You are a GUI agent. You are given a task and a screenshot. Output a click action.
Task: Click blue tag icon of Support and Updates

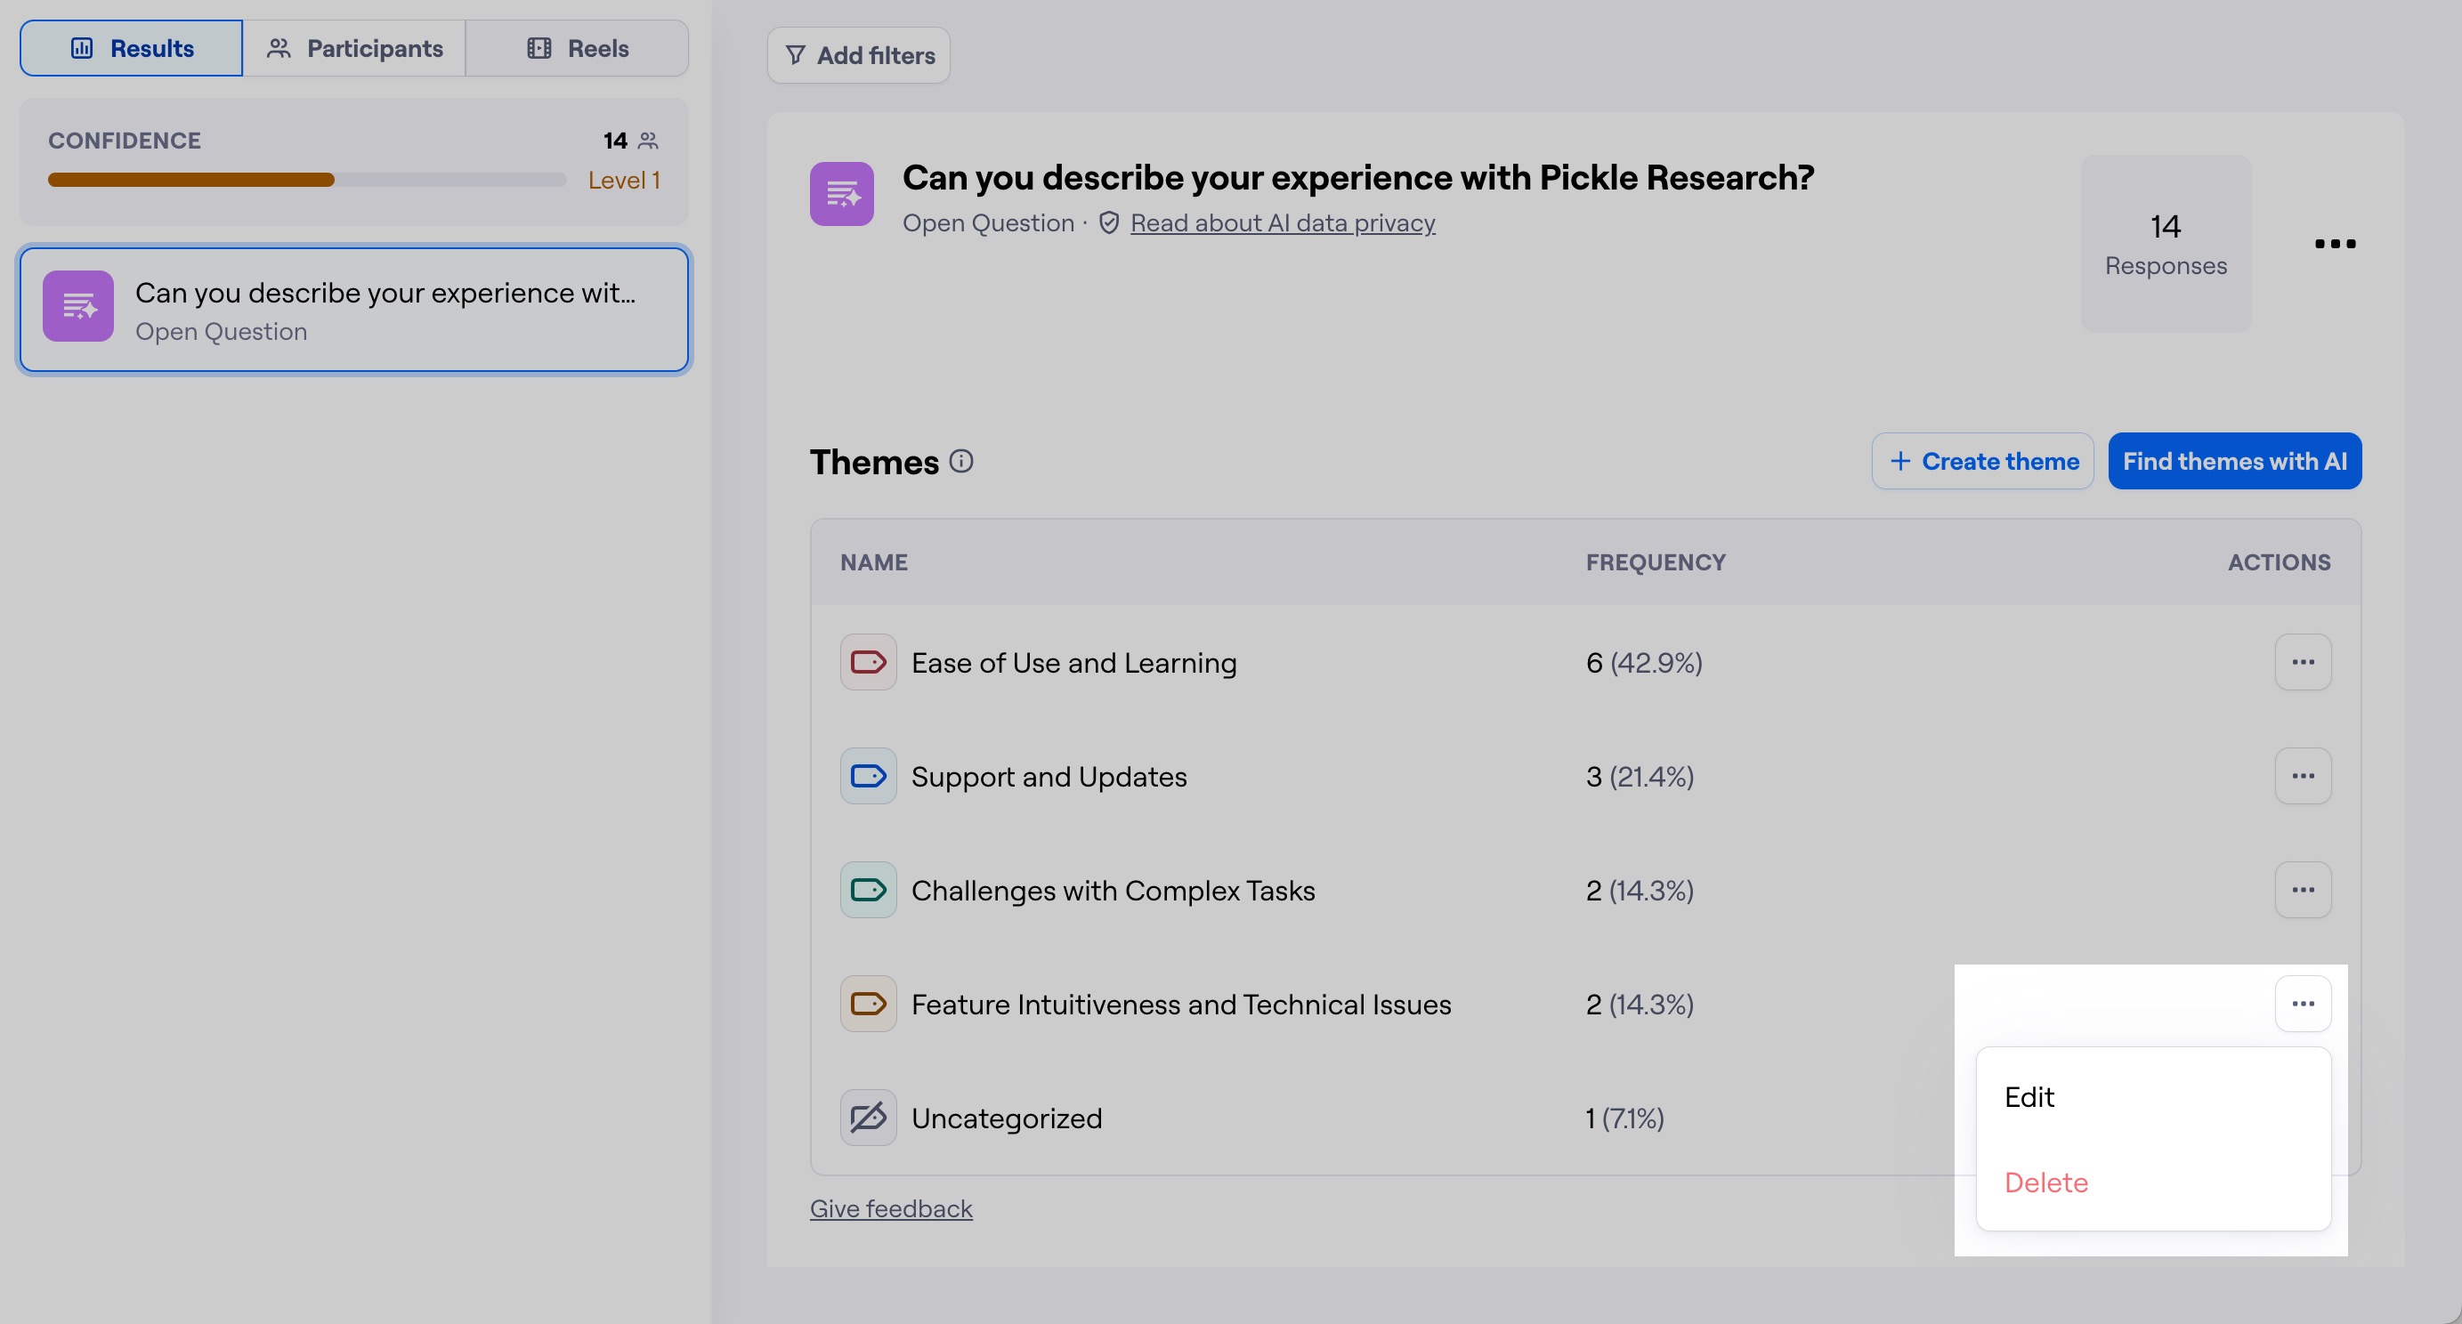coord(869,776)
